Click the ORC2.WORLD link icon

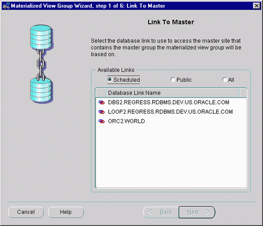(101, 122)
